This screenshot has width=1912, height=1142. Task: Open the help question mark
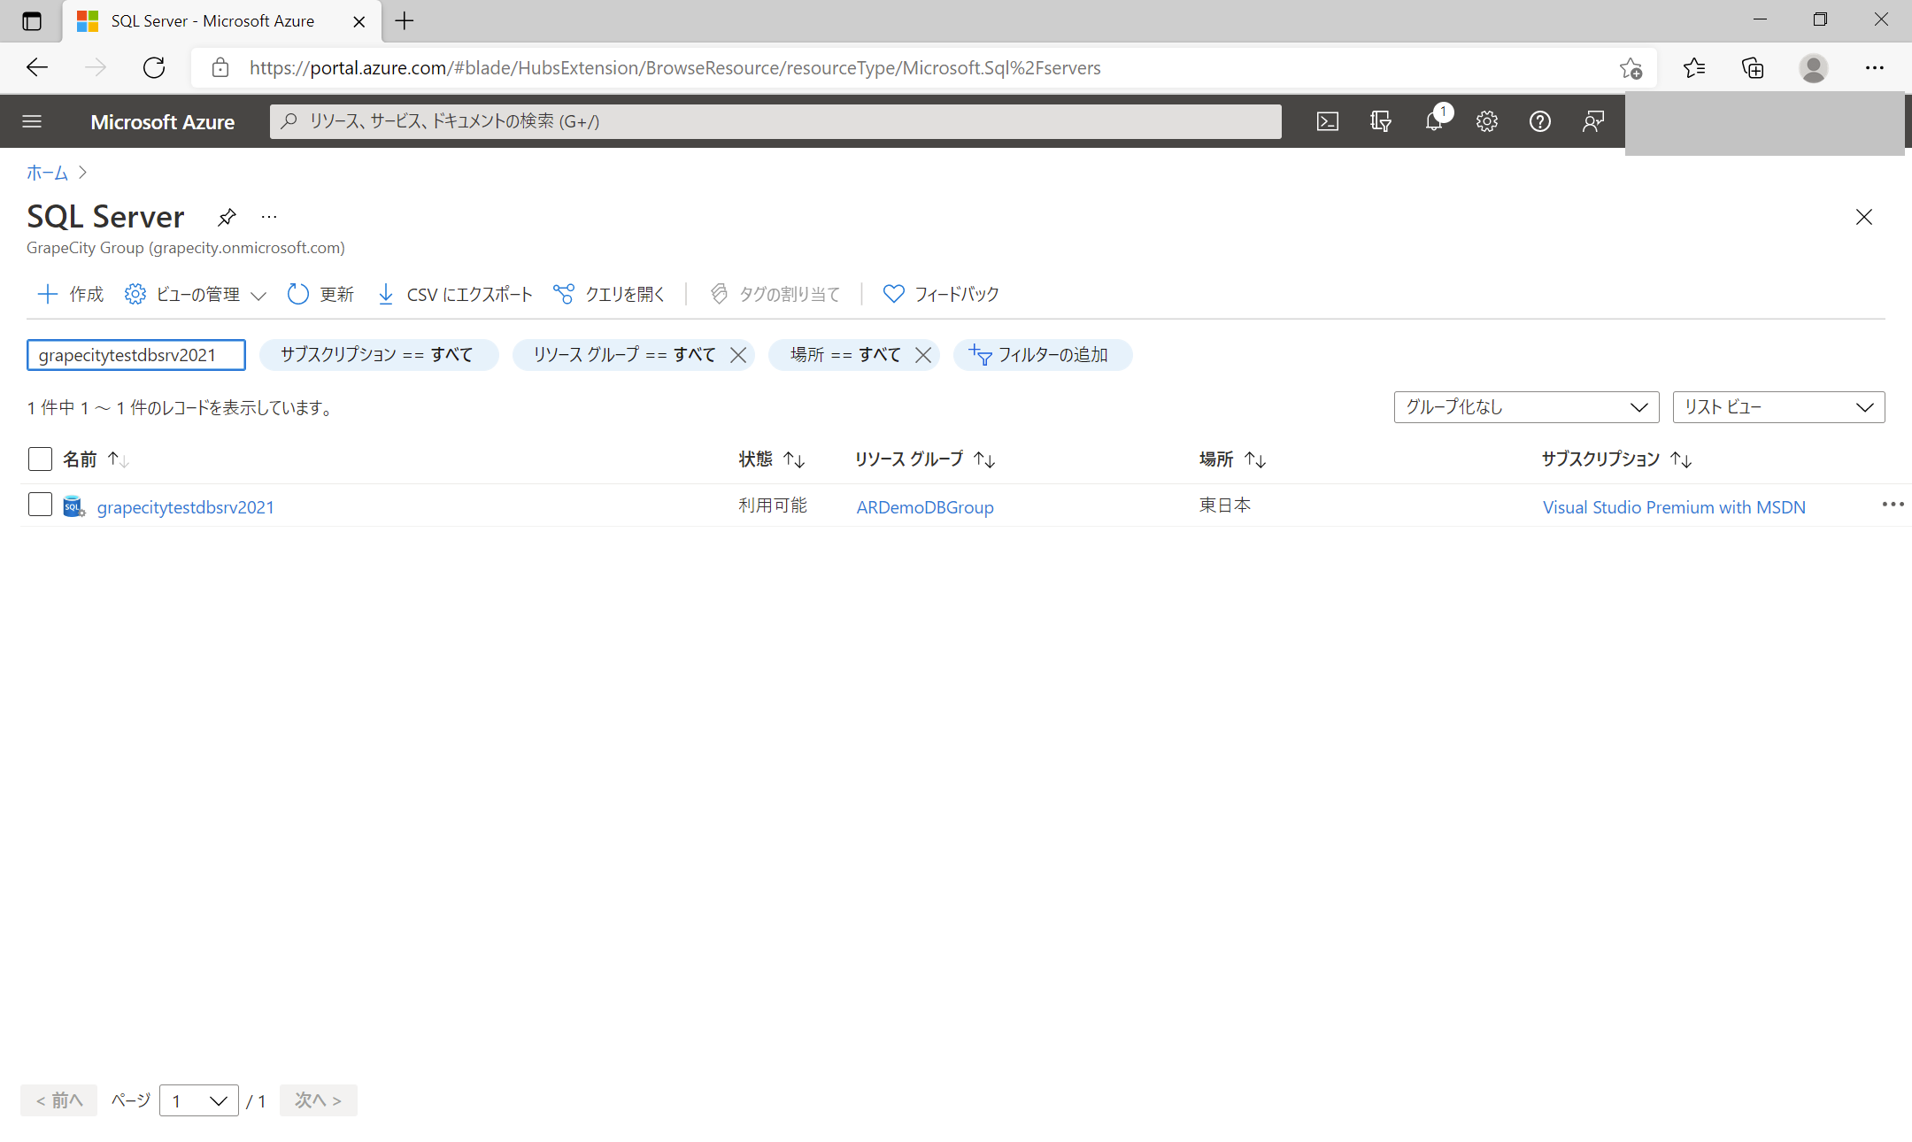pyautogui.click(x=1540, y=121)
